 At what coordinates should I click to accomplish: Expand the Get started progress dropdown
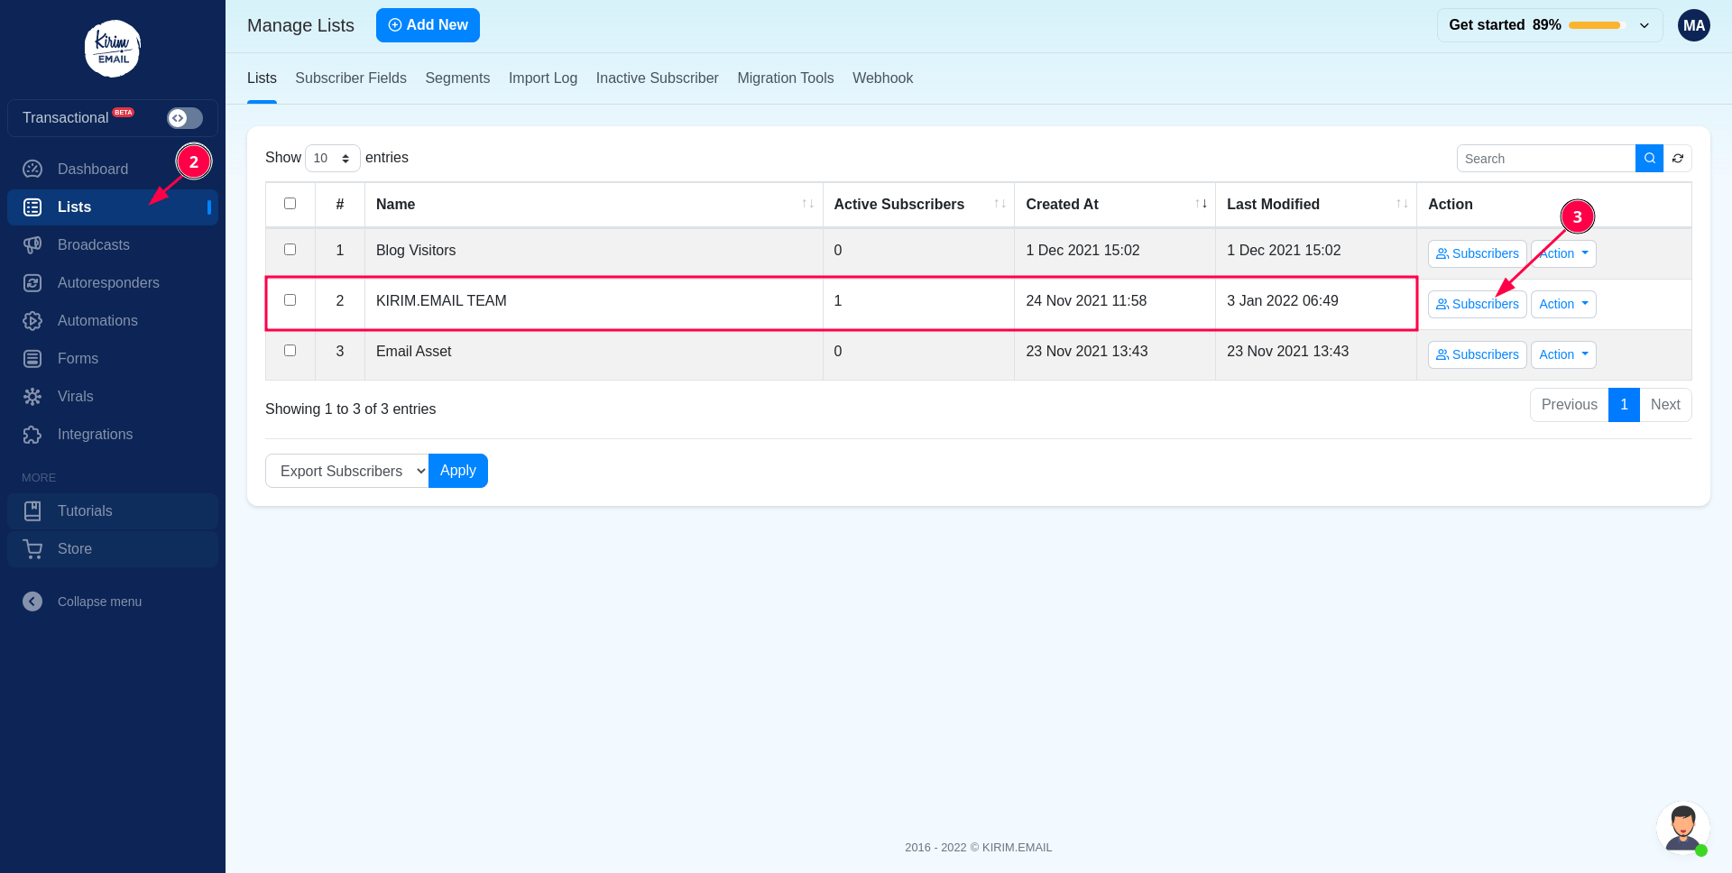pyautogui.click(x=1644, y=25)
